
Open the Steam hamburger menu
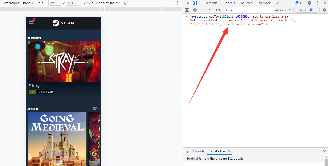coord(31,22)
